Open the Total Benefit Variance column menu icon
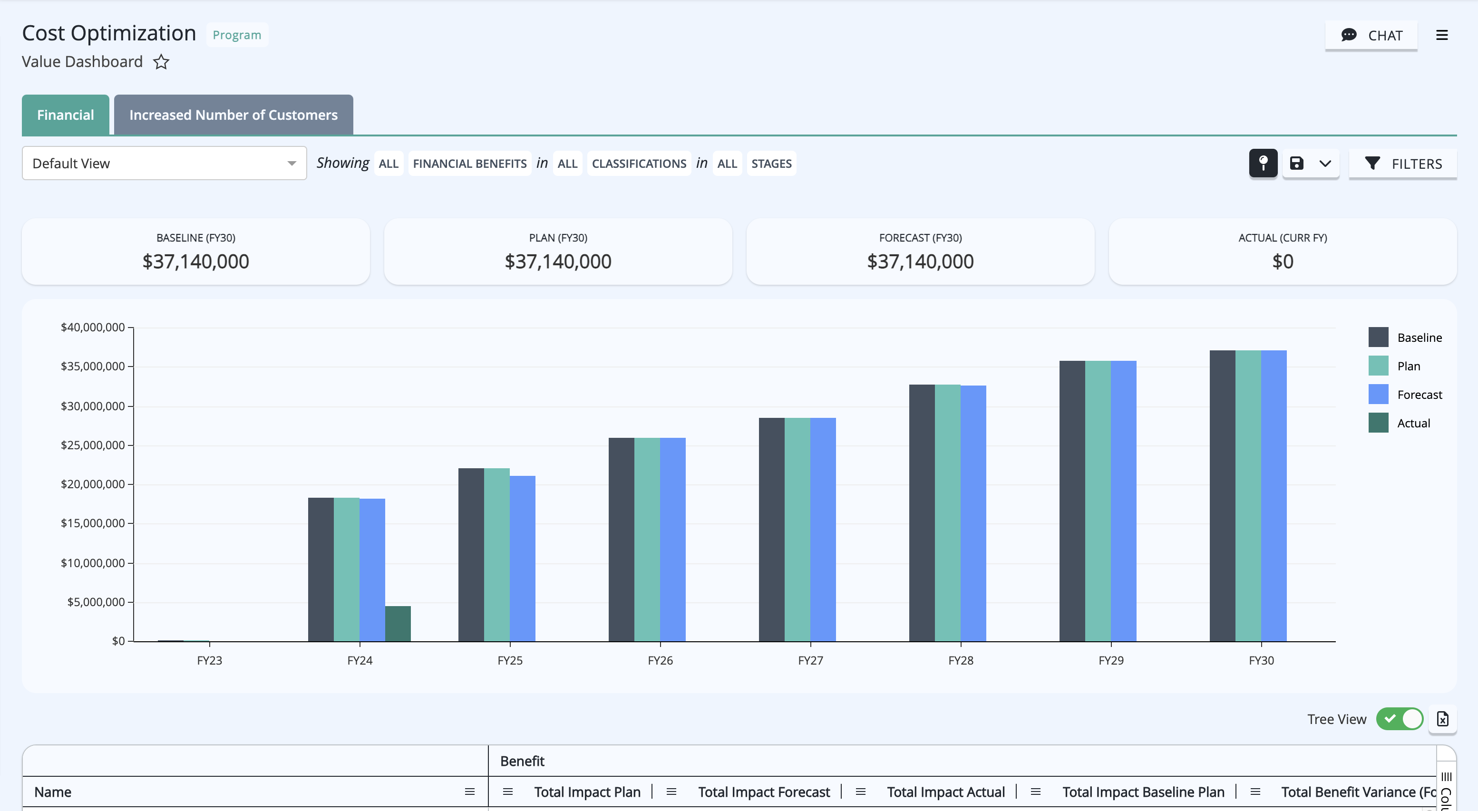This screenshot has height=811, width=1478. [x=1255, y=792]
